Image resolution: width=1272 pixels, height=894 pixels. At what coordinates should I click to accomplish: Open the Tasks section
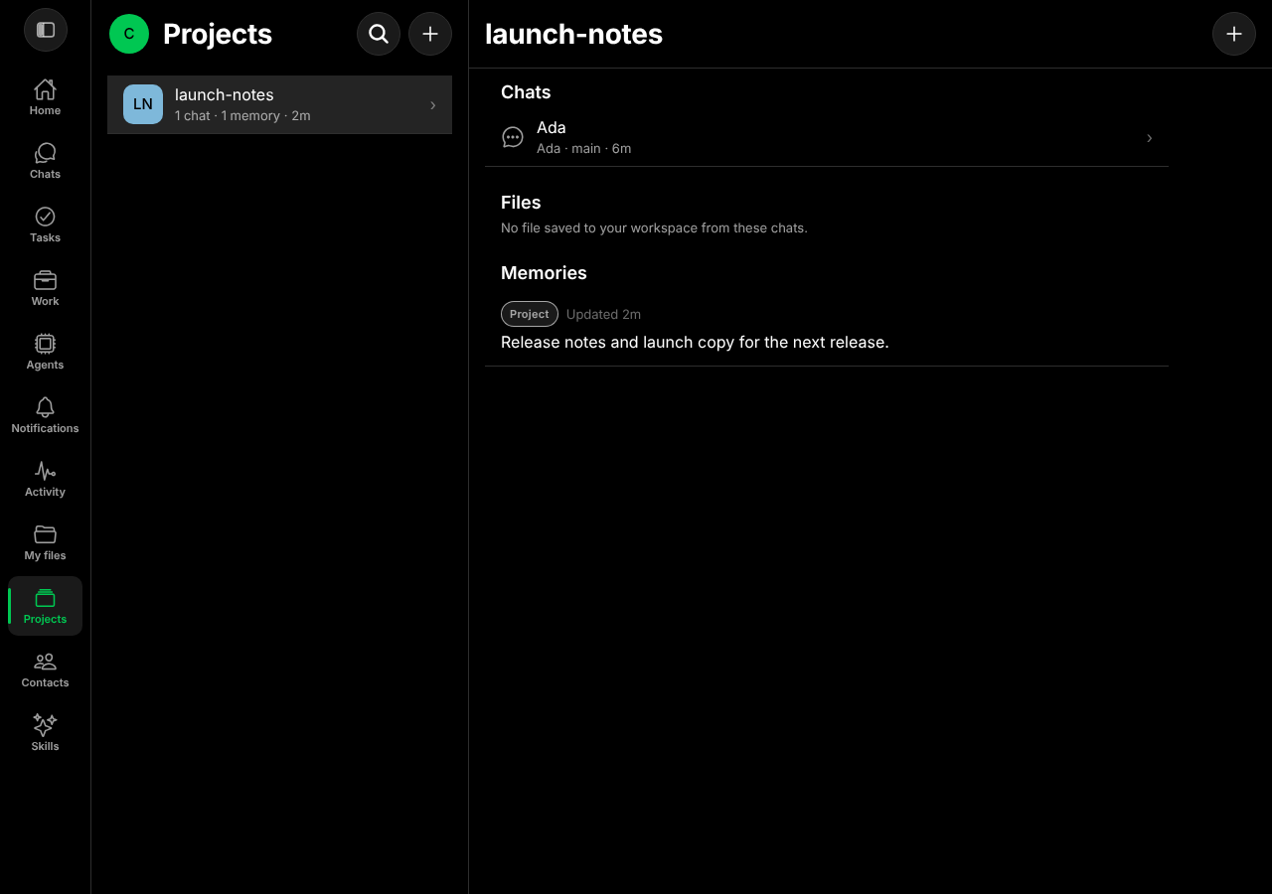[45, 224]
